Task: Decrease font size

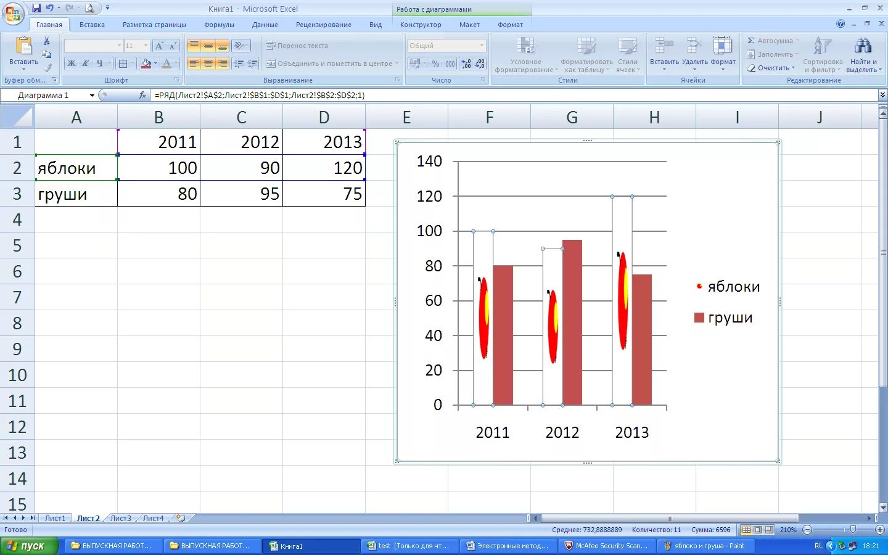Action: pyautogui.click(x=173, y=46)
